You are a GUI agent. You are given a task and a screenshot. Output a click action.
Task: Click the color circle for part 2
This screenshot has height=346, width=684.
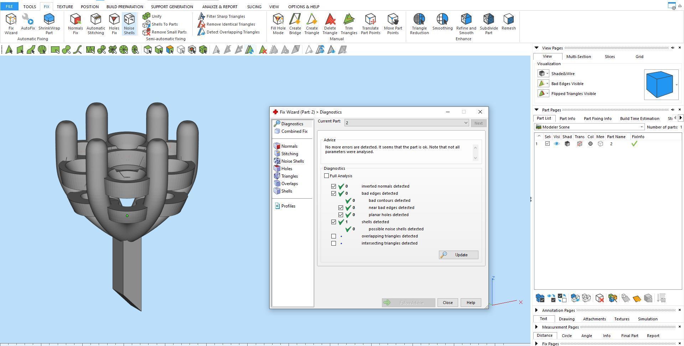point(590,144)
